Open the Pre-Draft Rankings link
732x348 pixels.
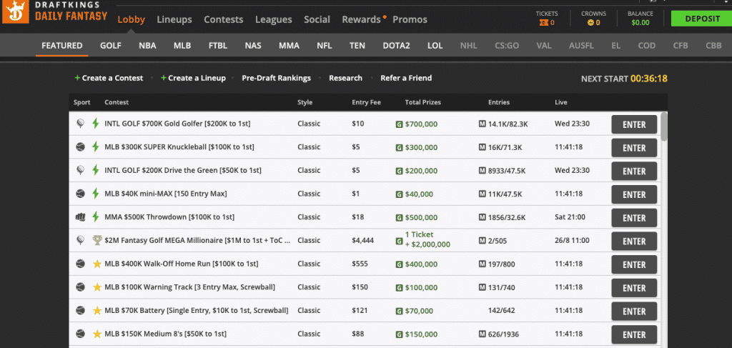point(277,78)
